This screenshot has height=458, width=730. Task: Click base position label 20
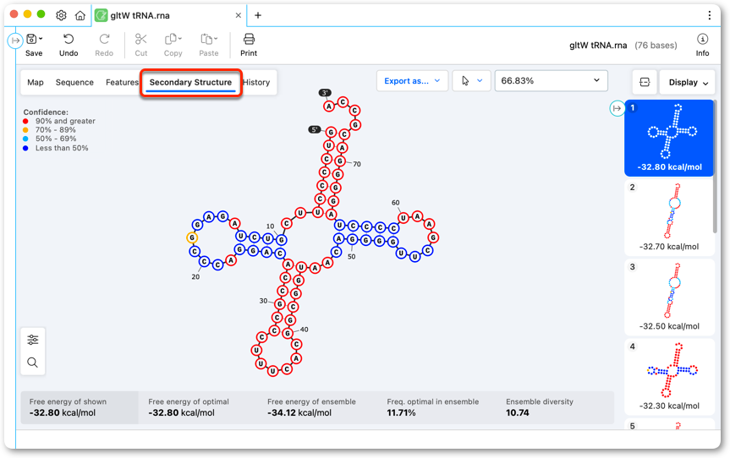(x=195, y=276)
